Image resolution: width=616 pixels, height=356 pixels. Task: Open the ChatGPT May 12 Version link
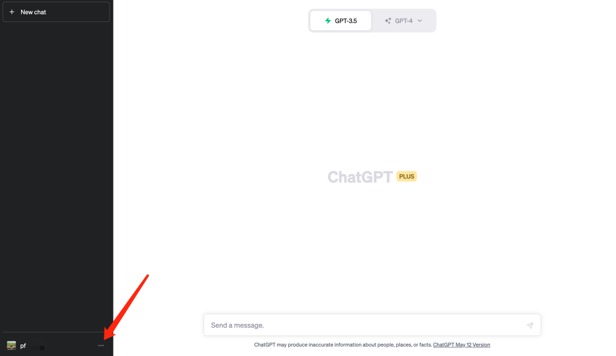461,345
